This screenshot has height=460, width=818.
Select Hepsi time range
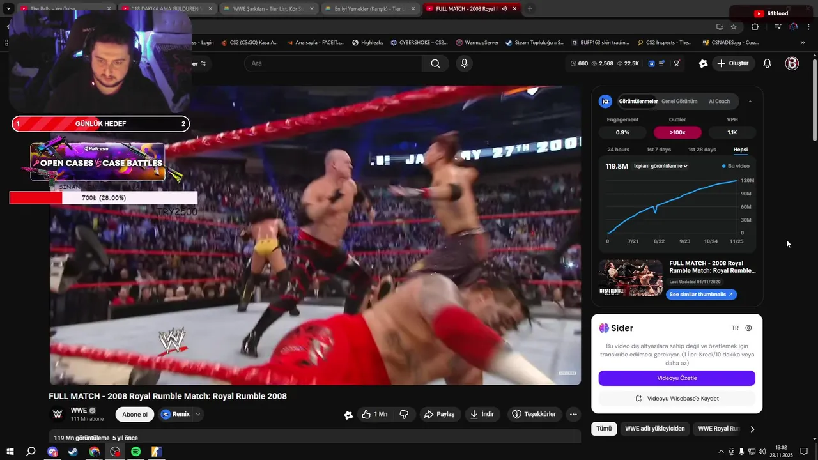click(x=741, y=149)
